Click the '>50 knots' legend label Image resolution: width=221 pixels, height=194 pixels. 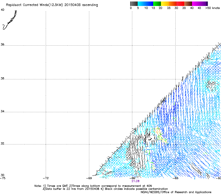click(x=212, y=8)
